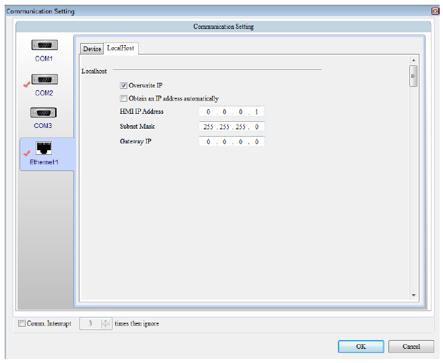443x363 pixels.
Task: Click the Gateway IP field
Action: 232,141
